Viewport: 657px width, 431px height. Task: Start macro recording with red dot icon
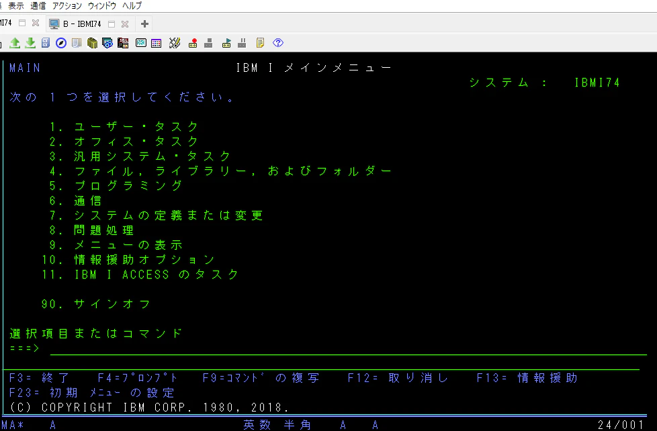coord(193,43)
